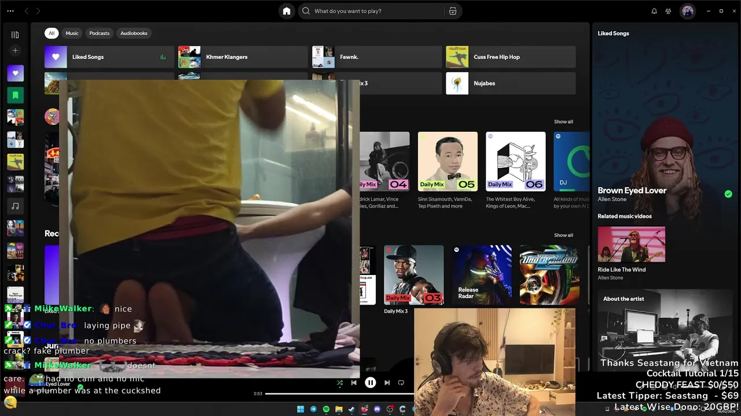
Task: Click Show all beside the recents row
Action: pos(563,235)
